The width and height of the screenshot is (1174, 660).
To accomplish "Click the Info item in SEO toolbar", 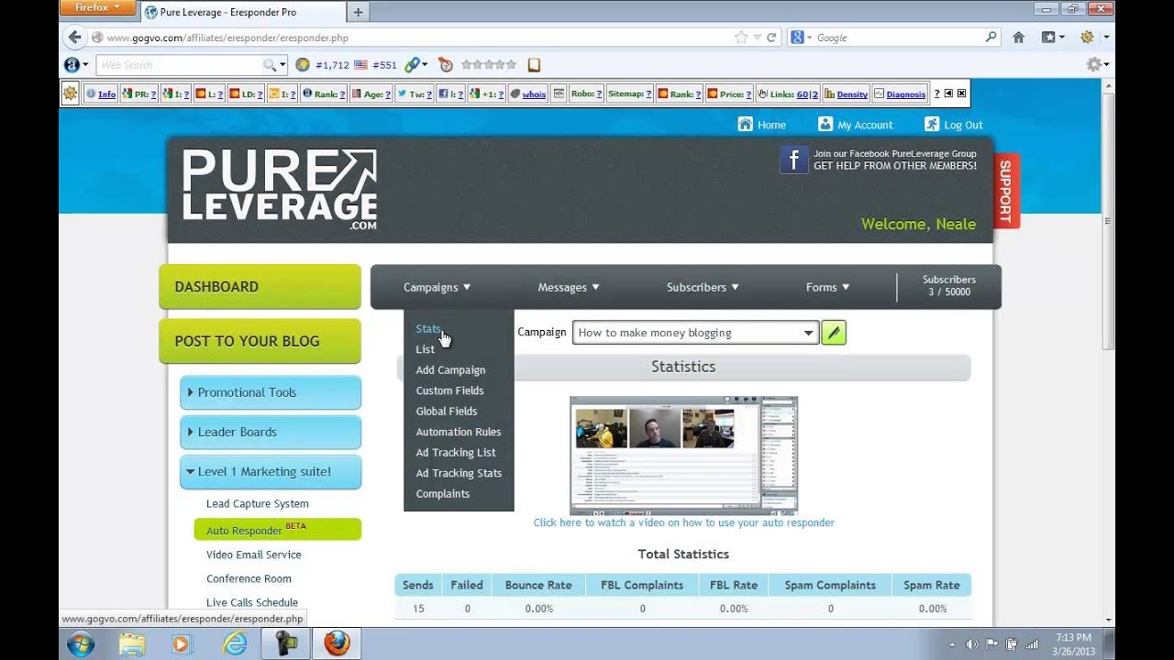I will [x=101, y=93].
